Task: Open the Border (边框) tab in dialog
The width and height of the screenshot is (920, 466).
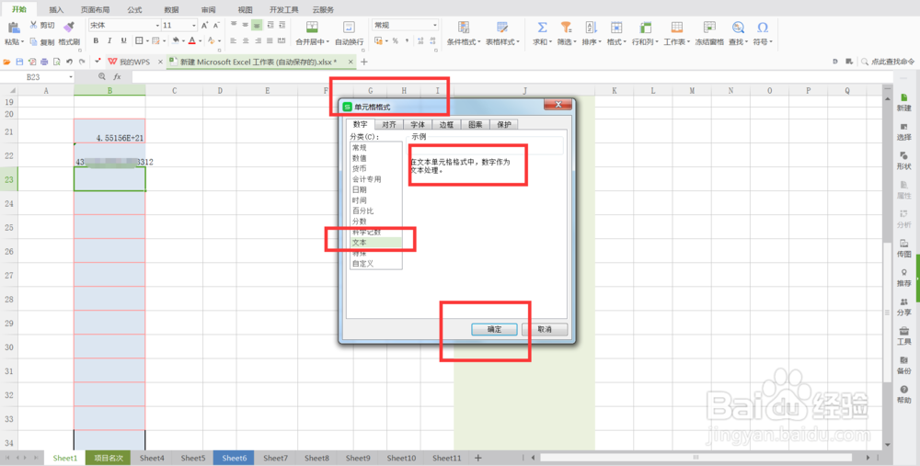Action: [446, 124]
